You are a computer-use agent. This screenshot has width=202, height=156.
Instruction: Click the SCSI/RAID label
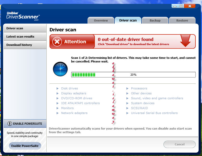(139, 108)
